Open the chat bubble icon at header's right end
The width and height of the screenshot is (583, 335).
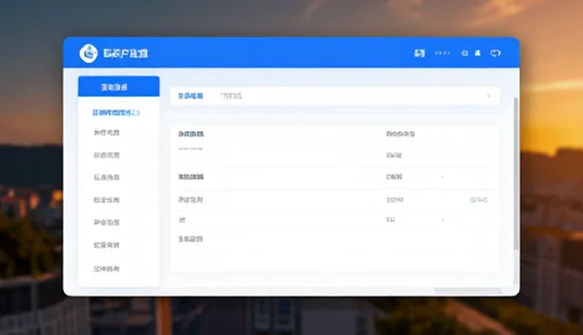496,54
